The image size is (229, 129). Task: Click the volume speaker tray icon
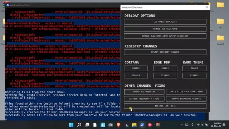(202, 125)
